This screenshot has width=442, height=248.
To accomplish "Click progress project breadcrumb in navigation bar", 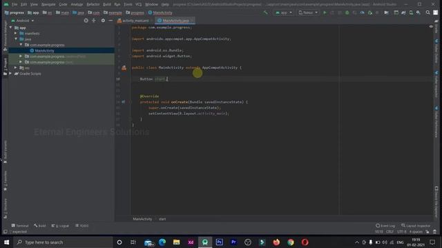I will [15, 12].
